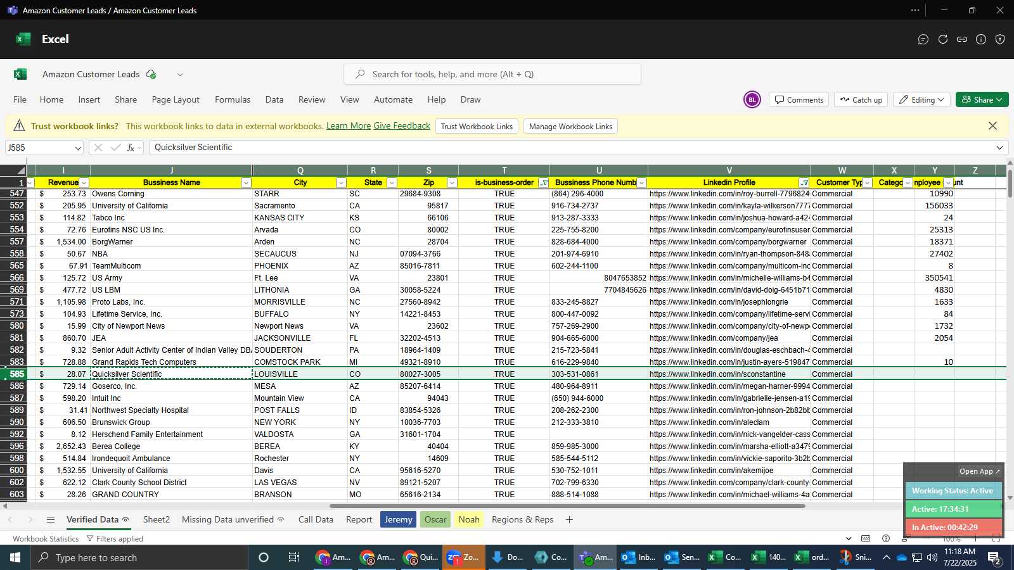The image size is (1014, 570).
Task: Dismiss the trust workbook links banner
Action: coord(992,126)
